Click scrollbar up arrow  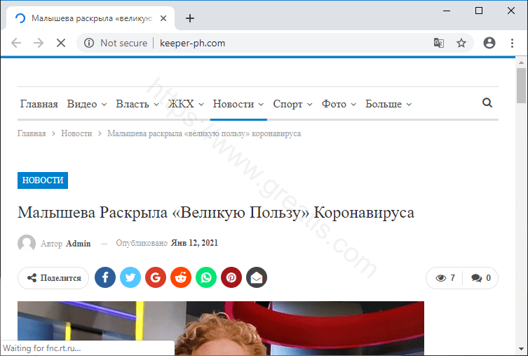coord(521,62)
